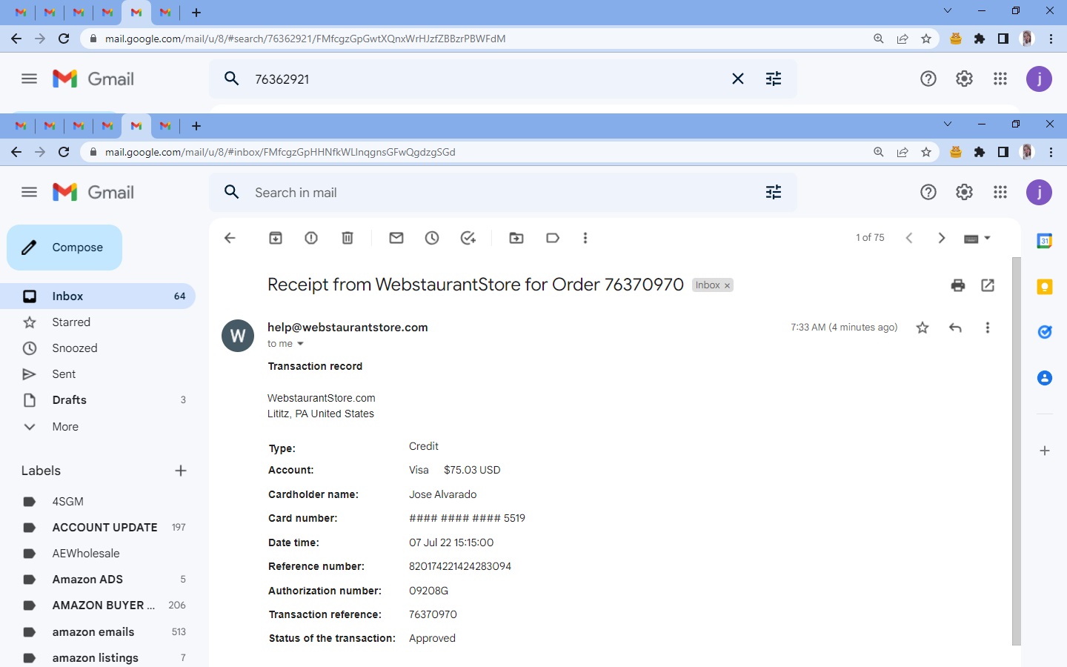Add this email to Tasks
1067x667 pixels.
[468, 238]
